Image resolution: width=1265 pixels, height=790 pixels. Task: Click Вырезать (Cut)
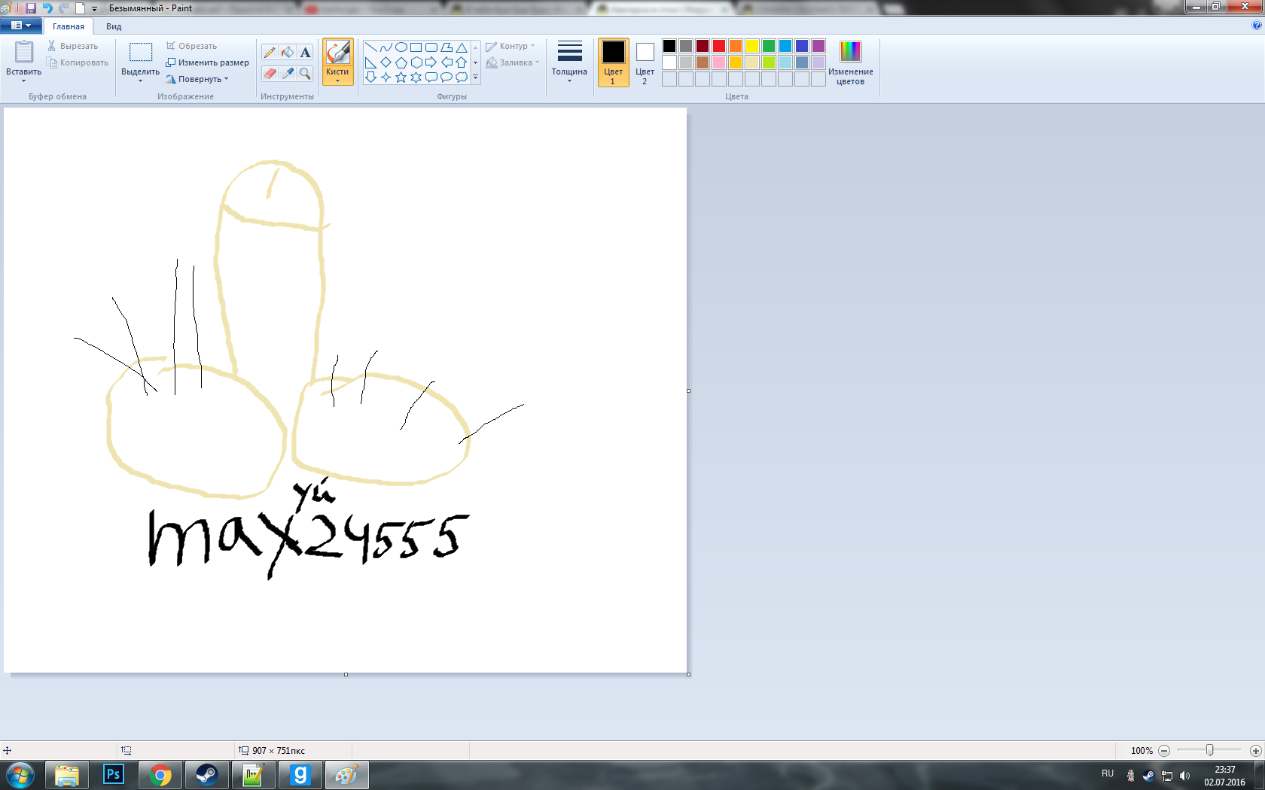pos(73,46)
